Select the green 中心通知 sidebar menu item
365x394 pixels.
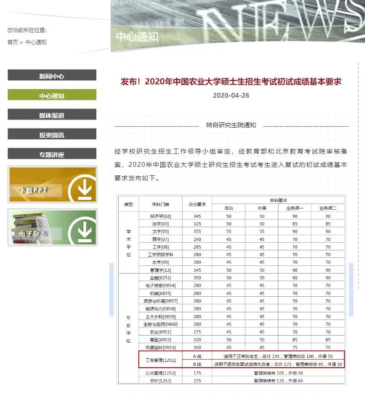52,96
